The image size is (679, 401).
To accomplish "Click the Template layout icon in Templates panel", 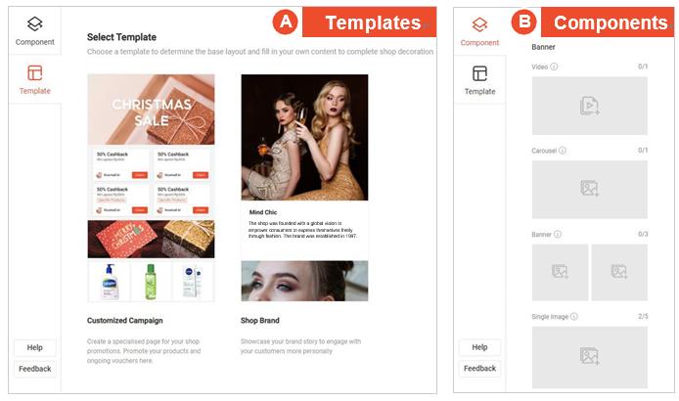I will pos(34,72).
